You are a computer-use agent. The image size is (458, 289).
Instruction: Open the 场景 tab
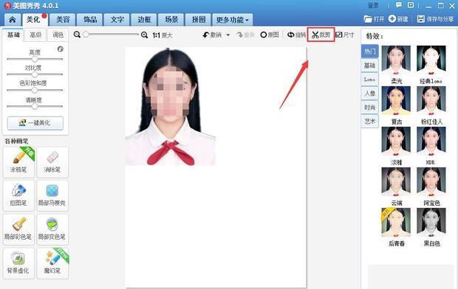click(171, 20)
